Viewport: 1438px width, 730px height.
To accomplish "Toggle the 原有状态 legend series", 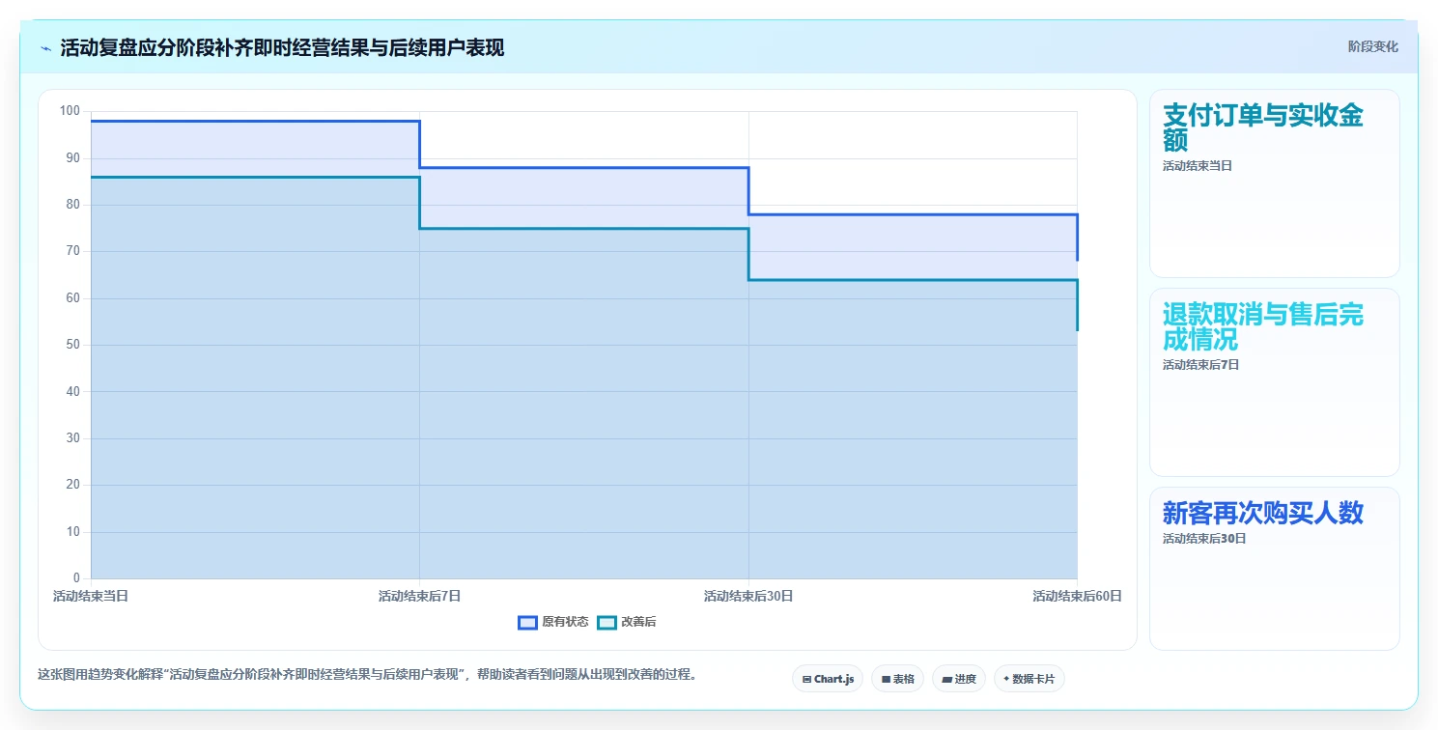I will coord(553,622).
